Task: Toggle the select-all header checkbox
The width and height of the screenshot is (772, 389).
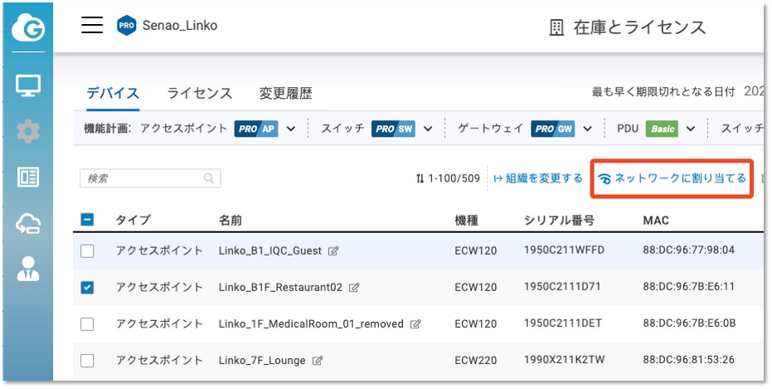Action: coord(87,220)
